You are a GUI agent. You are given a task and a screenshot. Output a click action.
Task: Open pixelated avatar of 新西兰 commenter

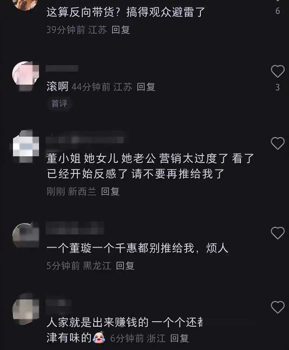coord(26,147)
